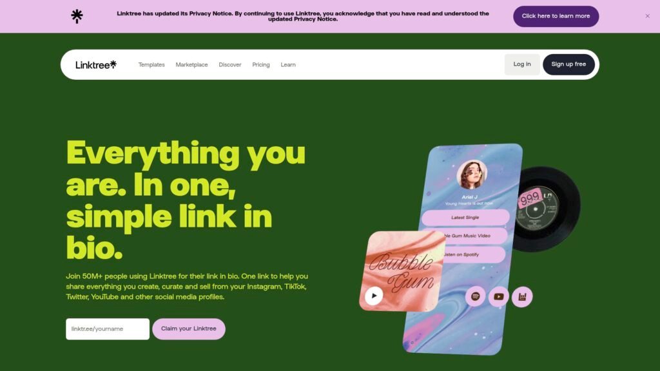This screenshot has width=660, height=371.
Task: Dismiss the privacy notice banner
Action: [x=647, y=16]
